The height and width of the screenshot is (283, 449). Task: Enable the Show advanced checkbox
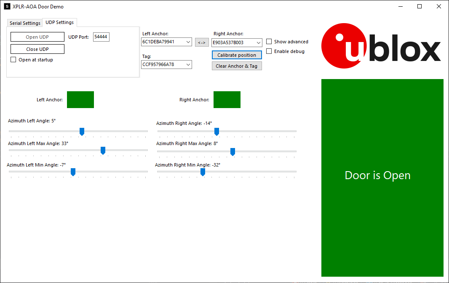point(269,42)
